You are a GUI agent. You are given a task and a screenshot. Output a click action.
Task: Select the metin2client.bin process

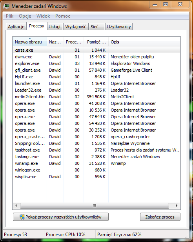click(x=96, y=97)
